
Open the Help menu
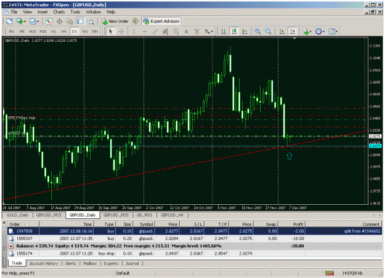coord(111,12)
